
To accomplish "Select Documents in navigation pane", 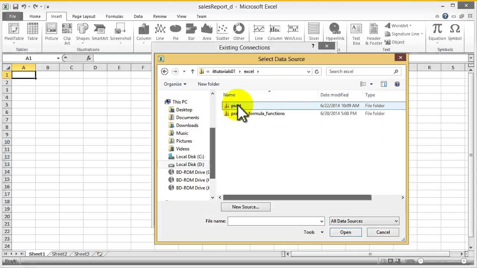I will pos(187,118).
